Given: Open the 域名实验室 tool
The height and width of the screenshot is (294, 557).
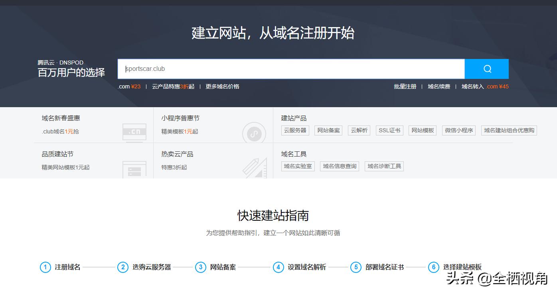Looking at the screenshot, I should [298, 166].
